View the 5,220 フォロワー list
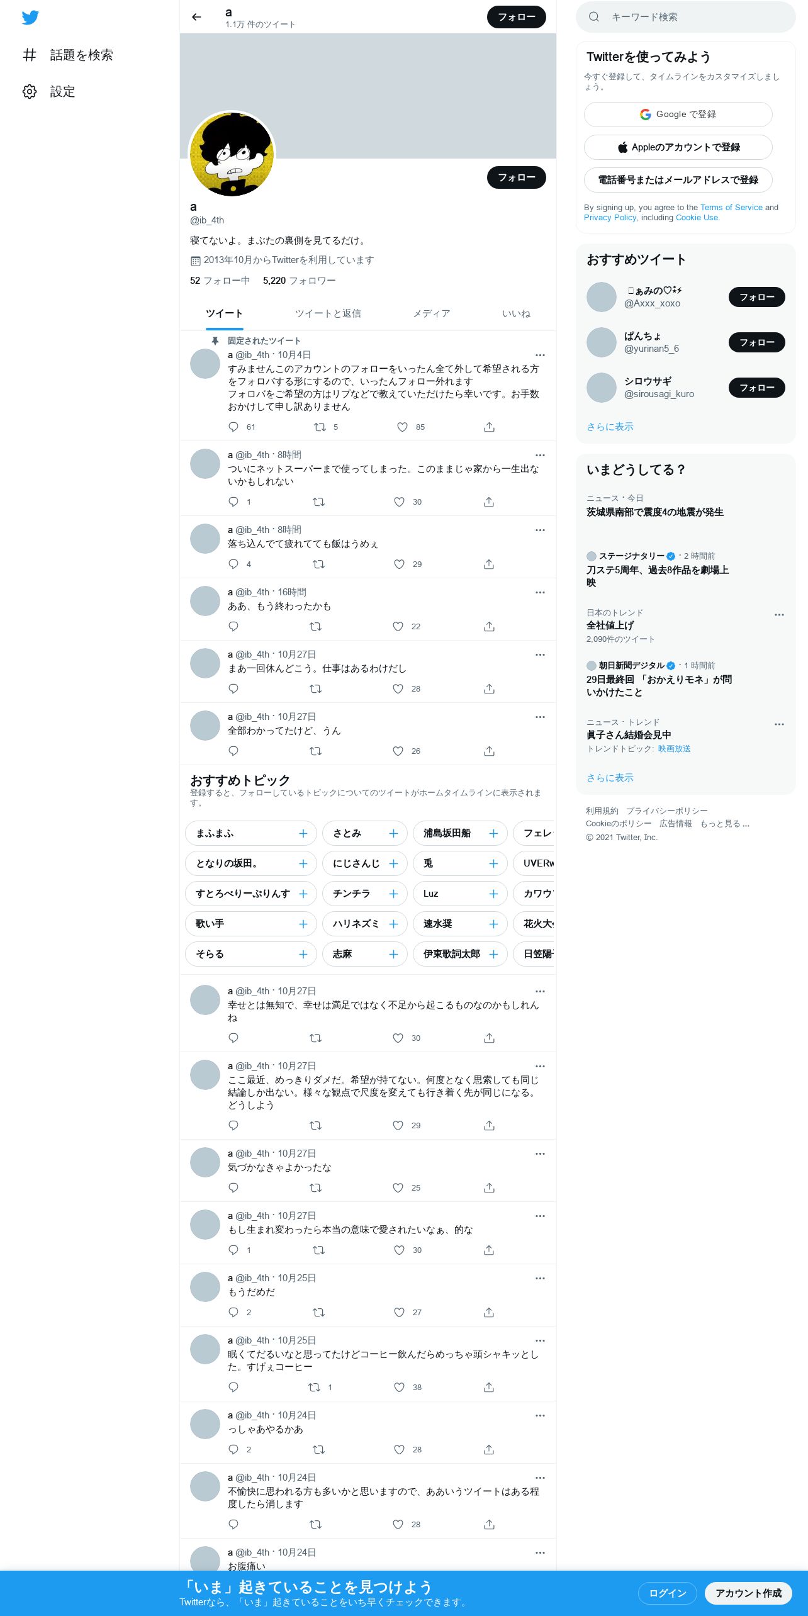808x1616 pixels. (300, 281)
